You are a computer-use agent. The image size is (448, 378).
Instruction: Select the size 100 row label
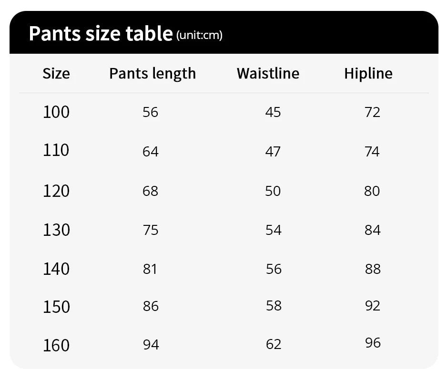tap(56, 112)
